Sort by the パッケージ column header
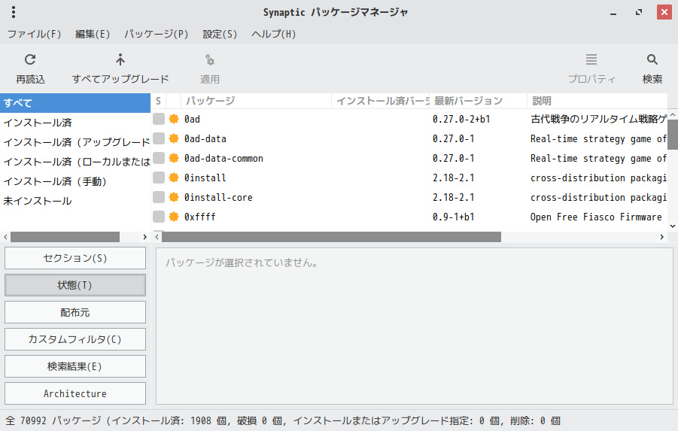The height and width of the screenshot is (431, 678). tap(256, 101)
